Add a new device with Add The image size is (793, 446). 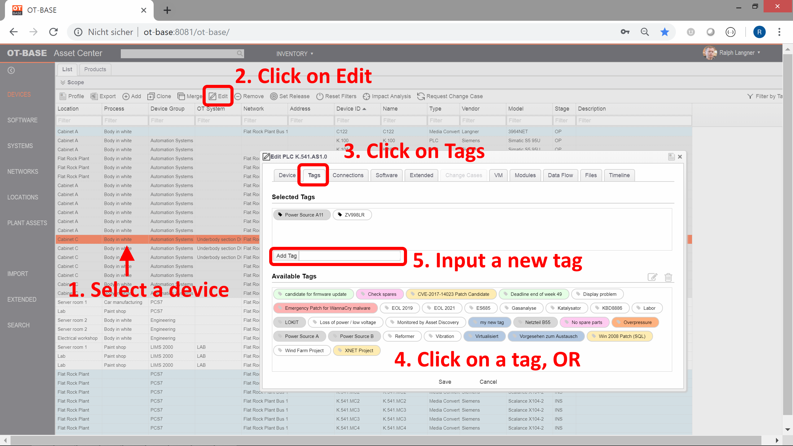pos(132,96)
